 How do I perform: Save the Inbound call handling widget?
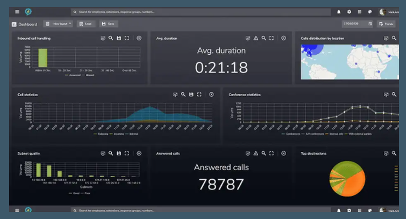click(x=119, y=38)
